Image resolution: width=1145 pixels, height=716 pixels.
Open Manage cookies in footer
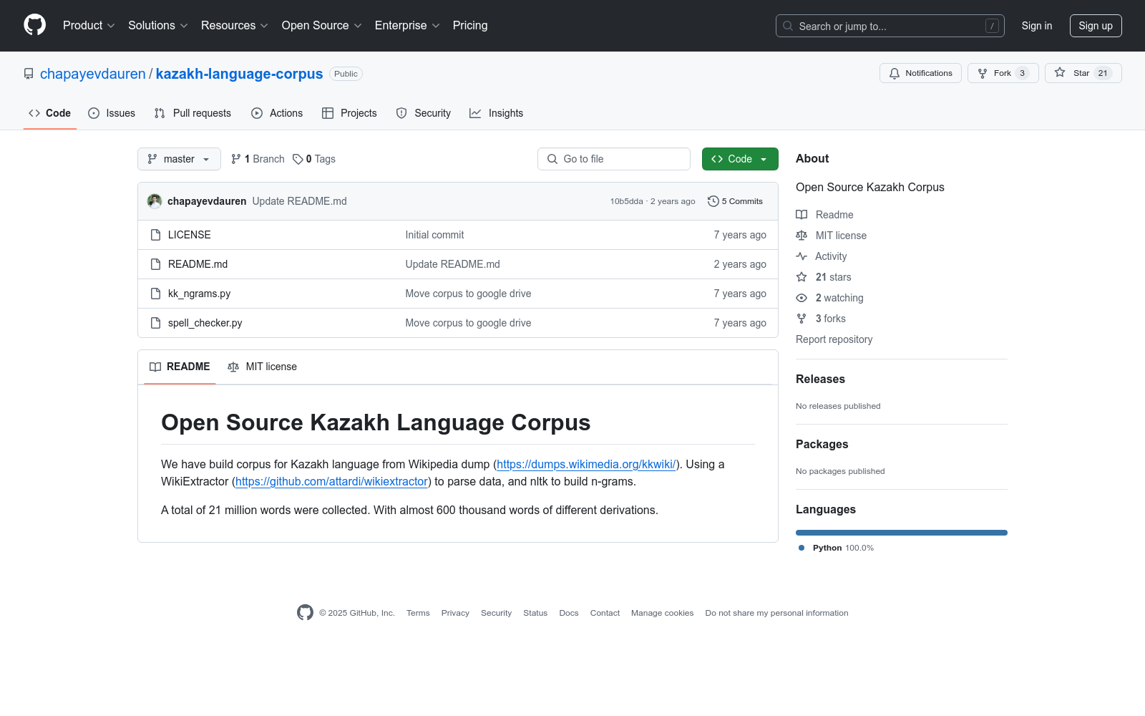pos(663,613)
